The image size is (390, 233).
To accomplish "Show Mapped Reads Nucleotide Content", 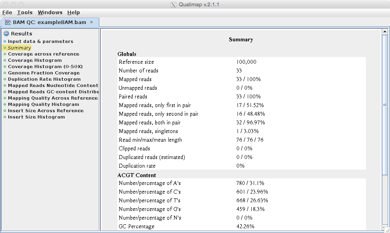I will [x=53, y=85].
